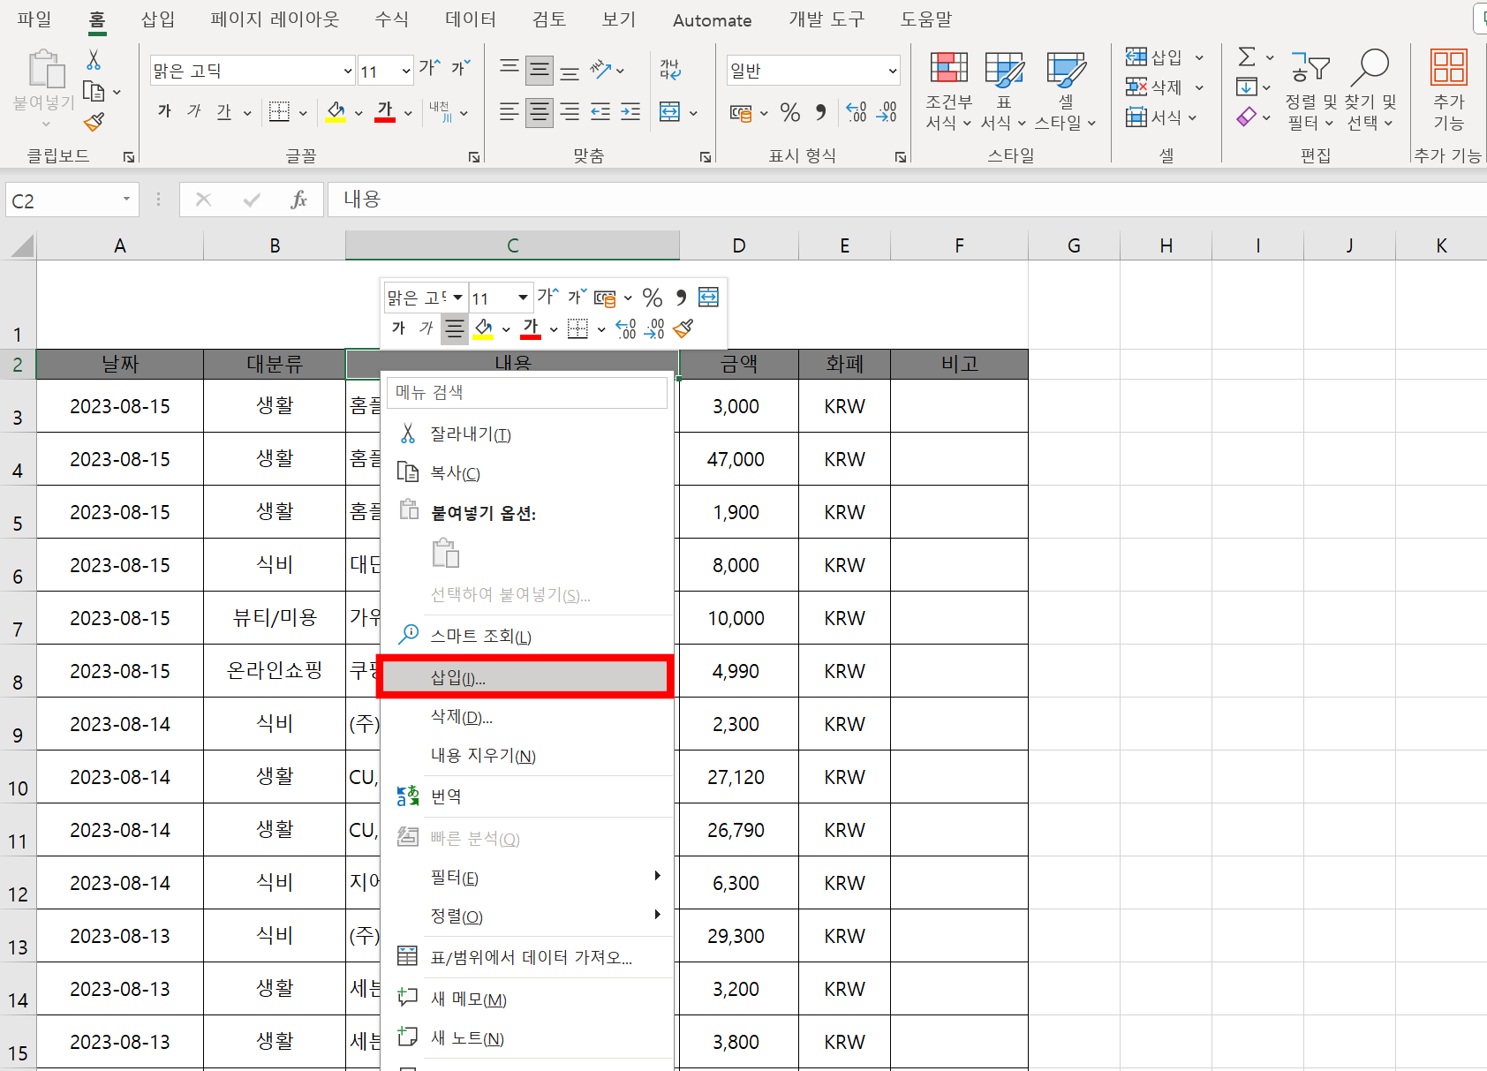Click Merge and Center icon in ribbon
Image resolution: width=1487 pixels, height=1071 pixels.
670,112
